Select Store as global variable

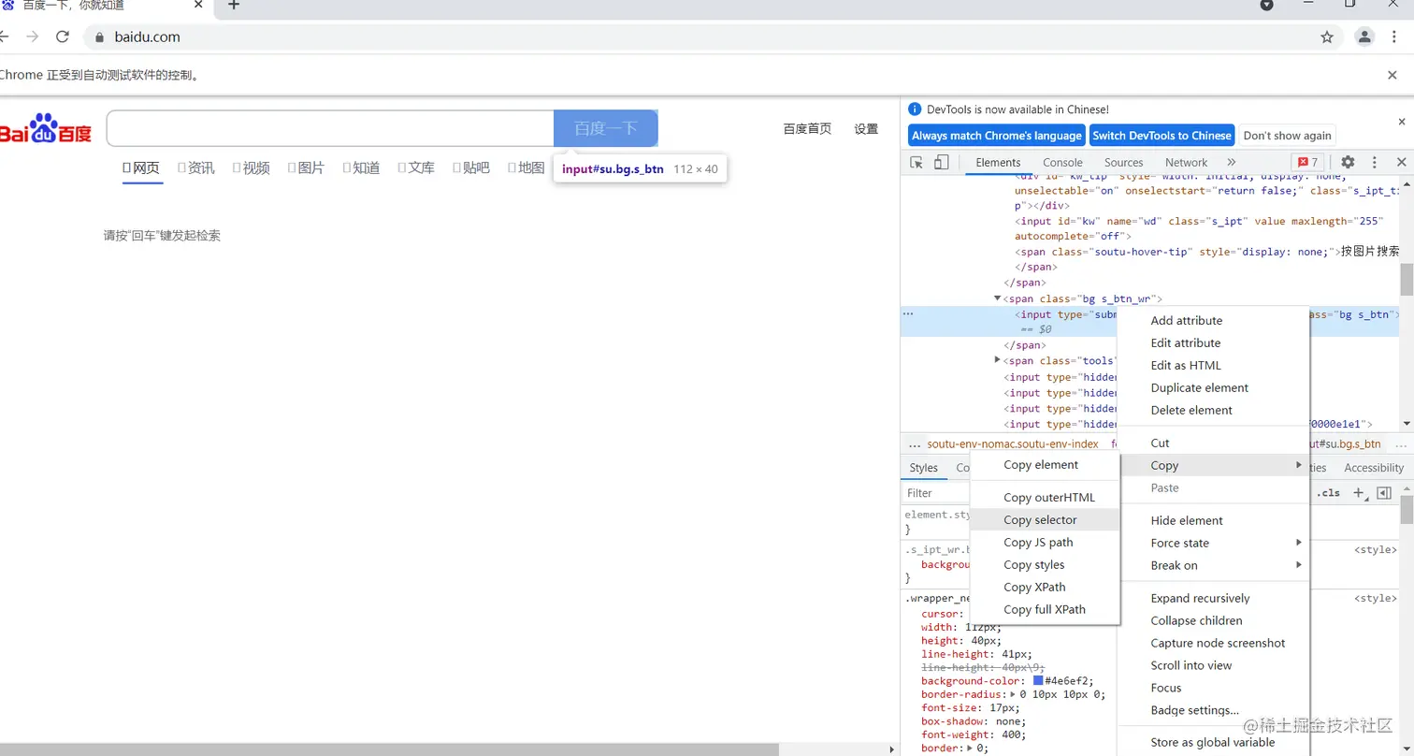(1214, 742)
